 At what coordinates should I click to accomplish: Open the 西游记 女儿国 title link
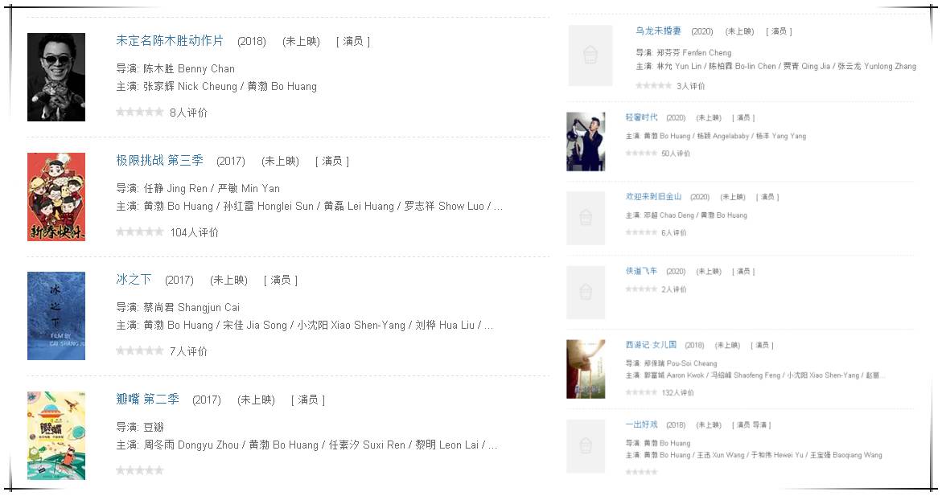click(x=652, y=345)
